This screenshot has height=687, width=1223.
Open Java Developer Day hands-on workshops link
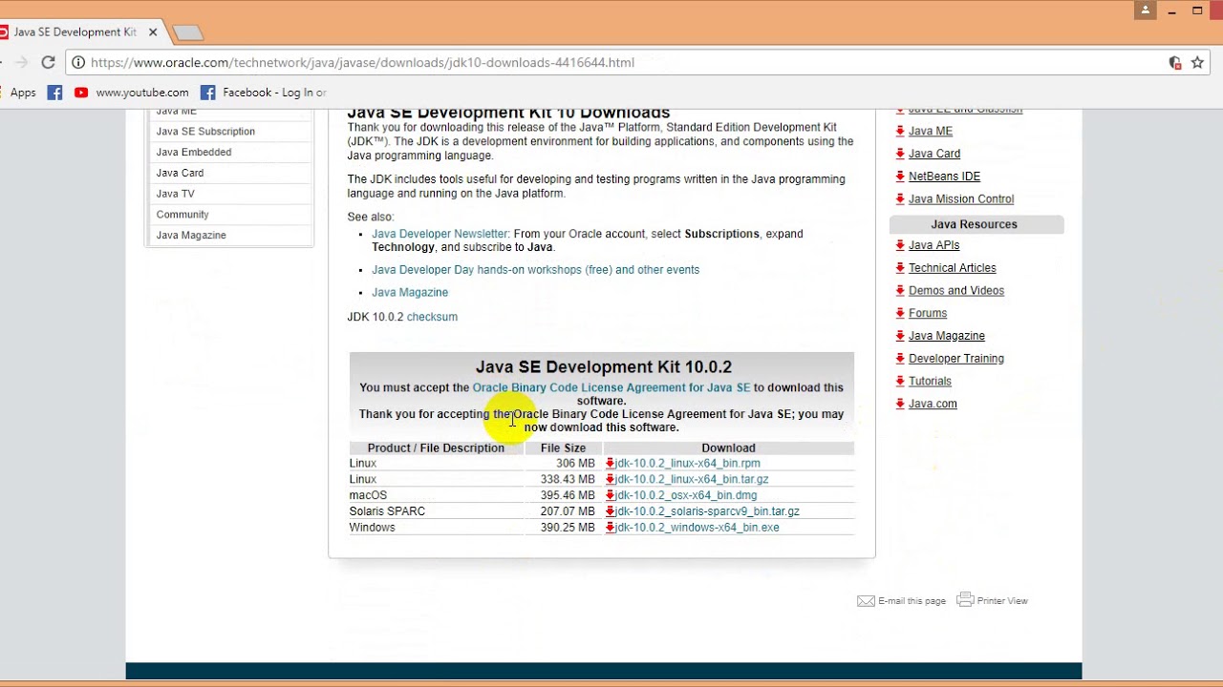tap(535, 270)
